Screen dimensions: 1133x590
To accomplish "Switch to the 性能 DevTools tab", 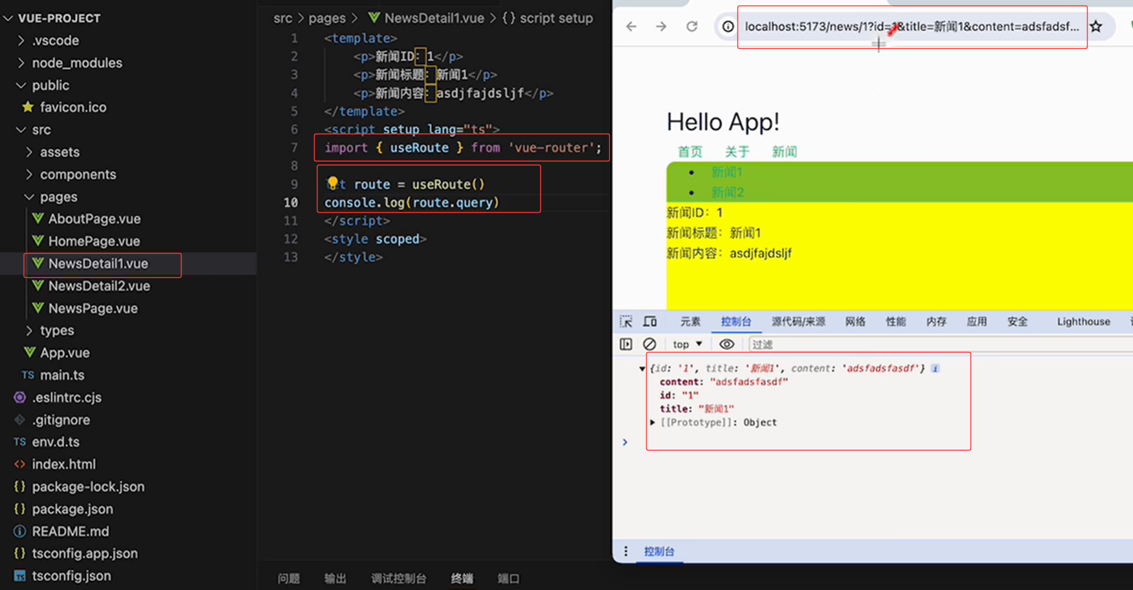I will tap(896, 322).
